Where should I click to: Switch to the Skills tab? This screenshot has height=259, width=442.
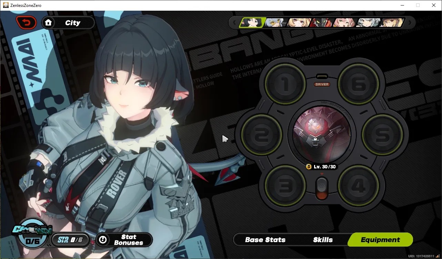323,240
